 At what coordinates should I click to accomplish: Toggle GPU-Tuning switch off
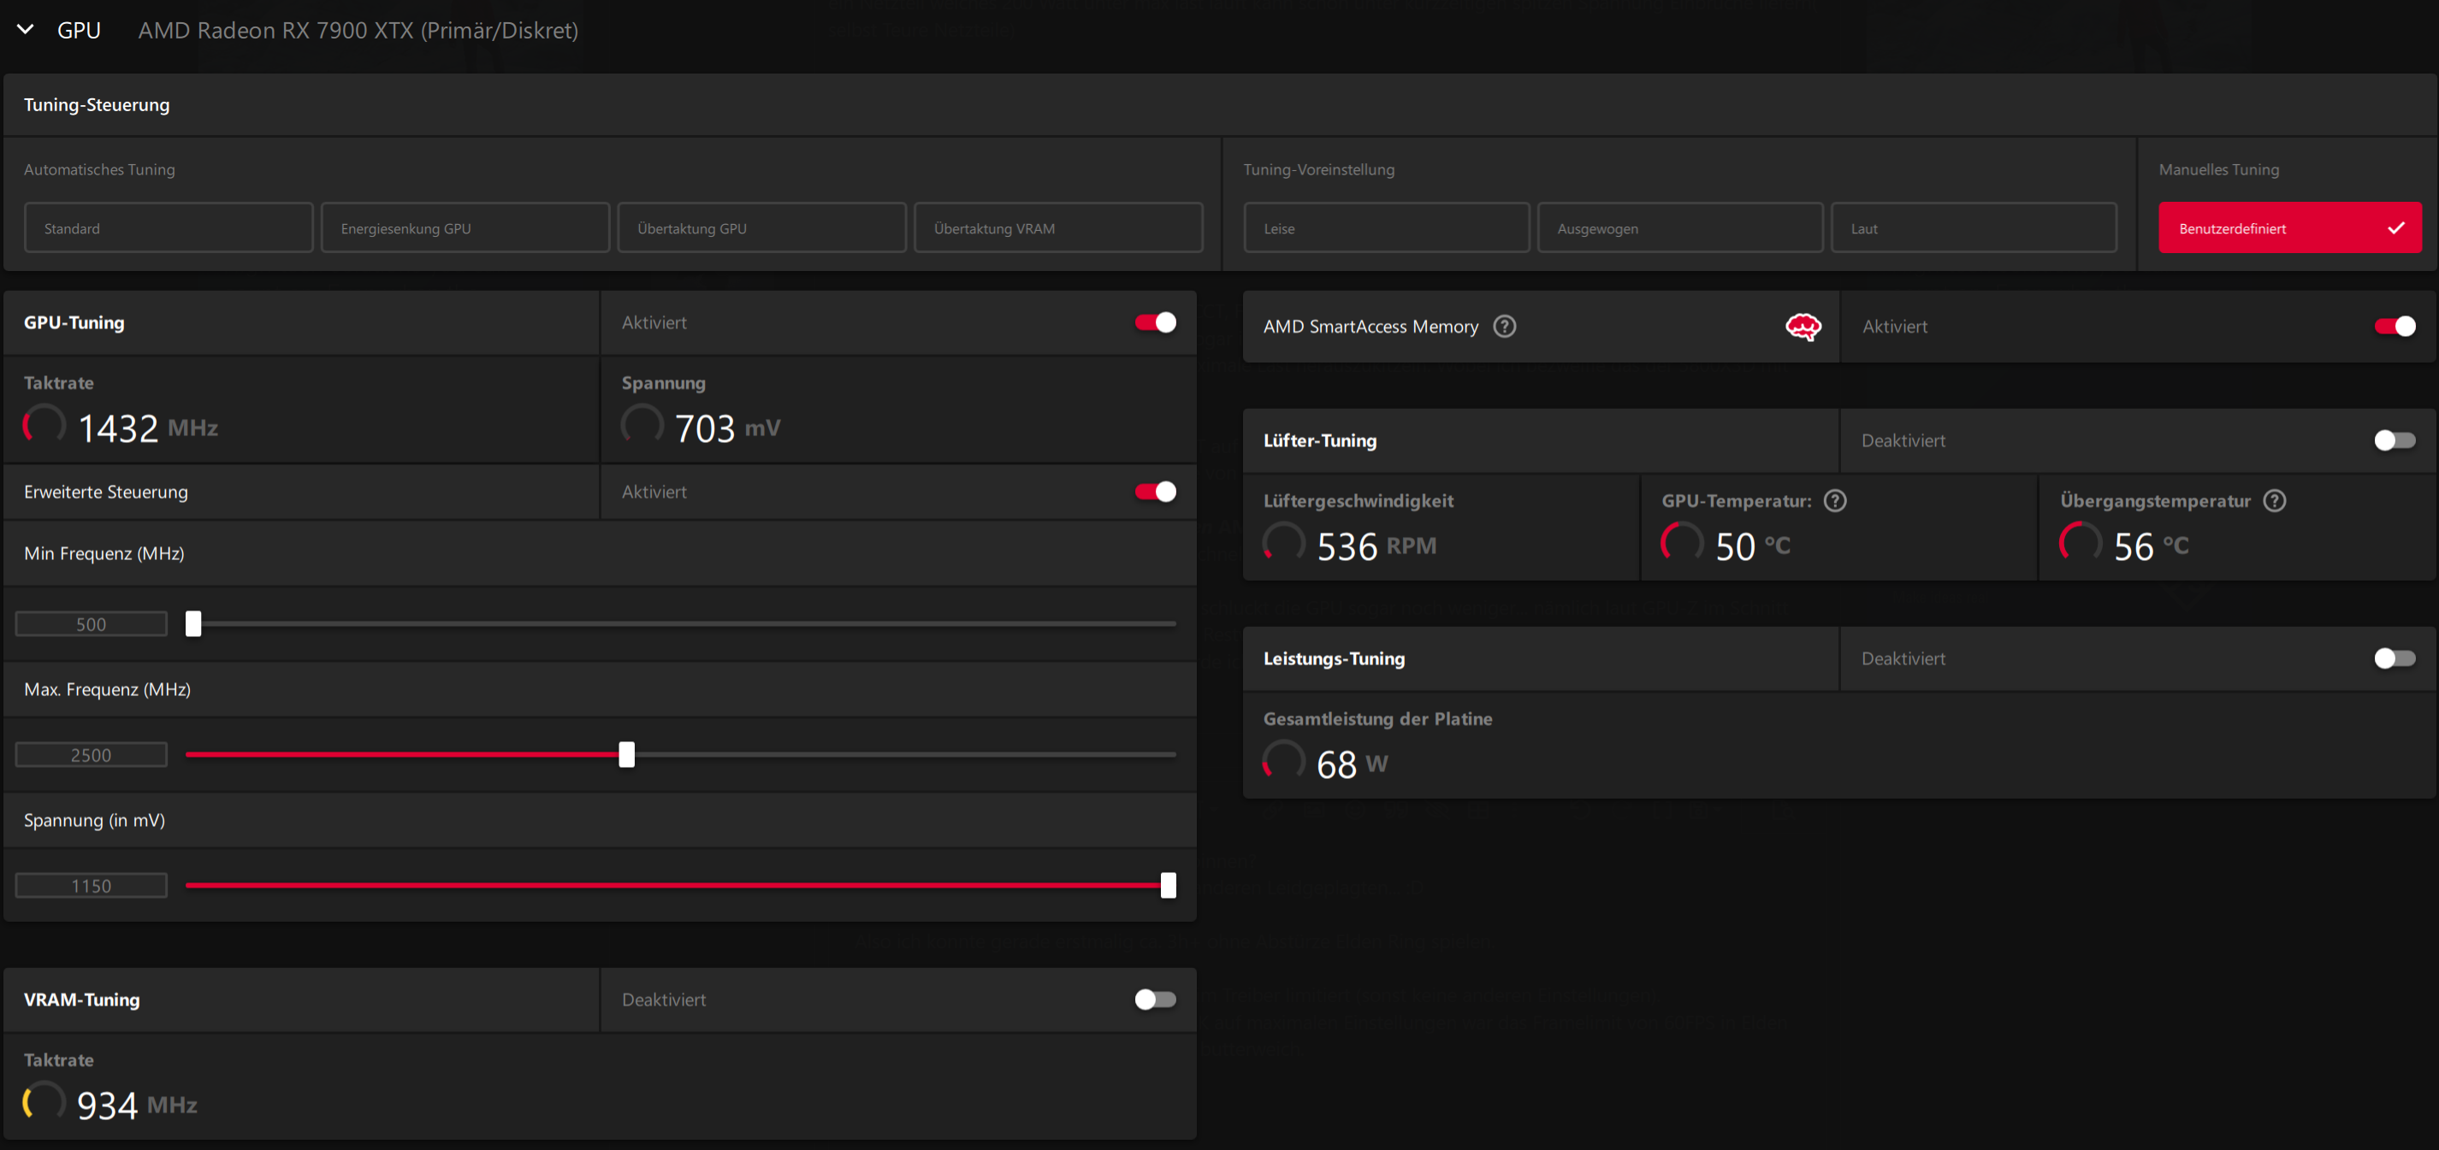coord(1155,322)
